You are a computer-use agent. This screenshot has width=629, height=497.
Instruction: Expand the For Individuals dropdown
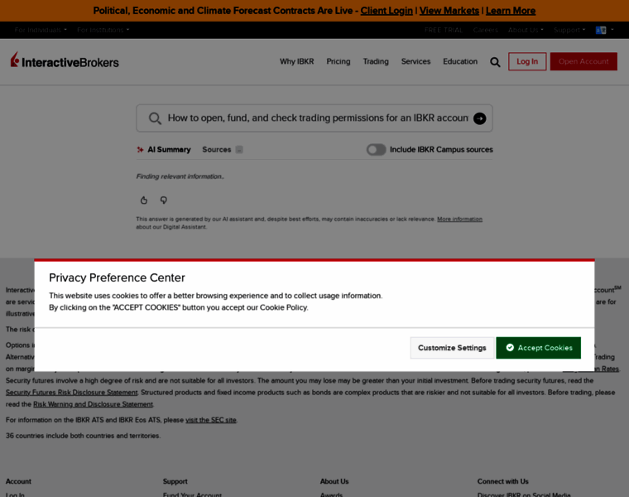[41, 30]
